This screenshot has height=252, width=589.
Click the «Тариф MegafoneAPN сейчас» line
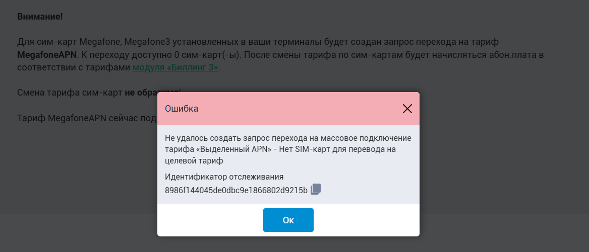[x=86, y=118]
